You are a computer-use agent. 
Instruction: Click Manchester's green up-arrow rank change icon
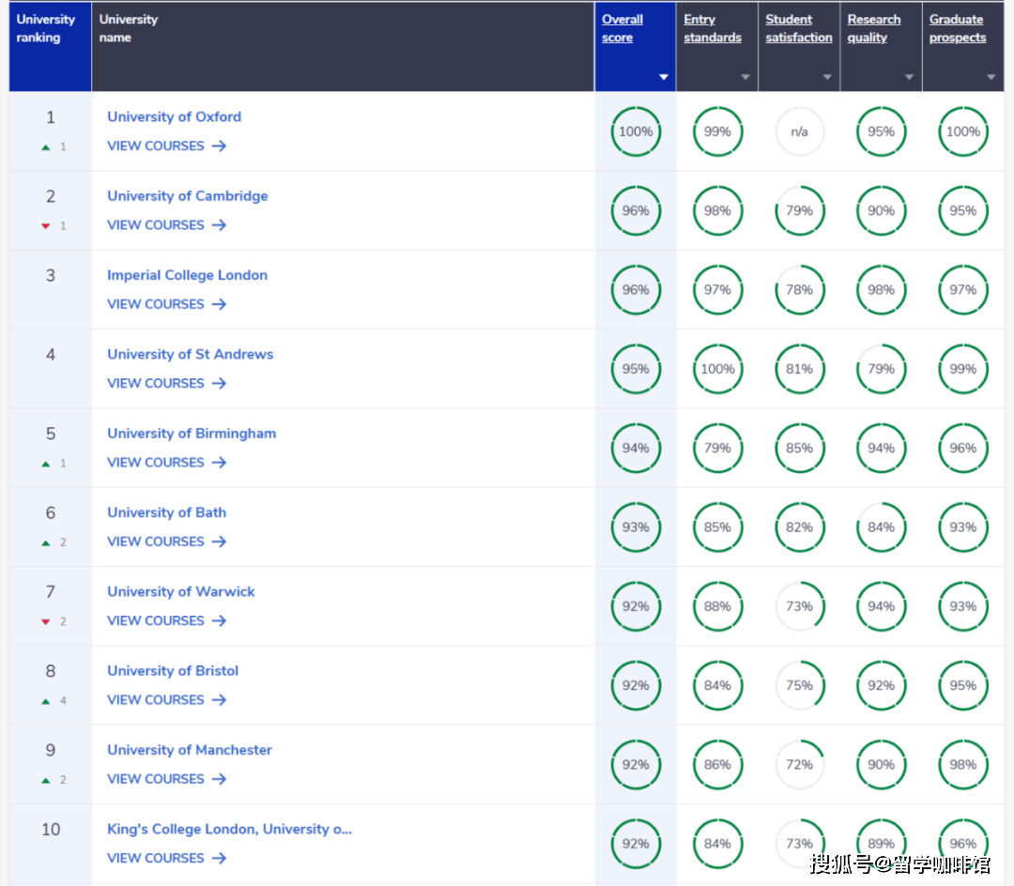click(46, 780)
